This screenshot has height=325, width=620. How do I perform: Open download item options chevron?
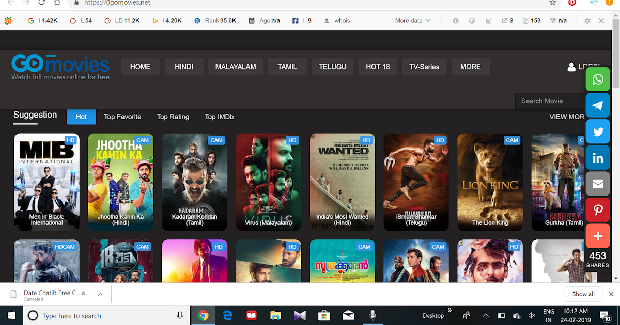point(100,294)
